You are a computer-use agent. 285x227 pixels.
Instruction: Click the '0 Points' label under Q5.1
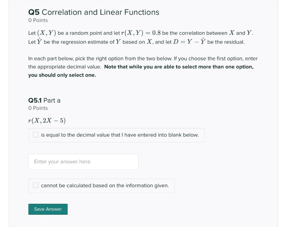(38, 108)
